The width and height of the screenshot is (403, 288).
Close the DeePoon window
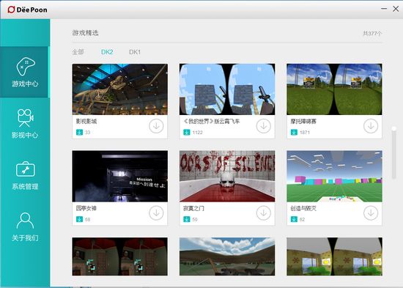[x=396, y=9]
